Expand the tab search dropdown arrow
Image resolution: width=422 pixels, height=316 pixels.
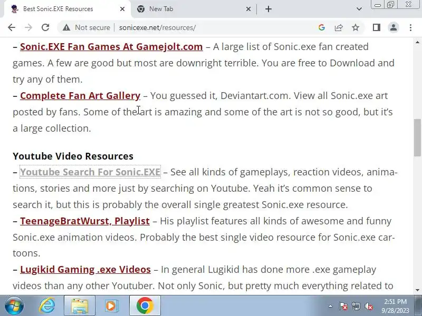(x=359, y=9)
